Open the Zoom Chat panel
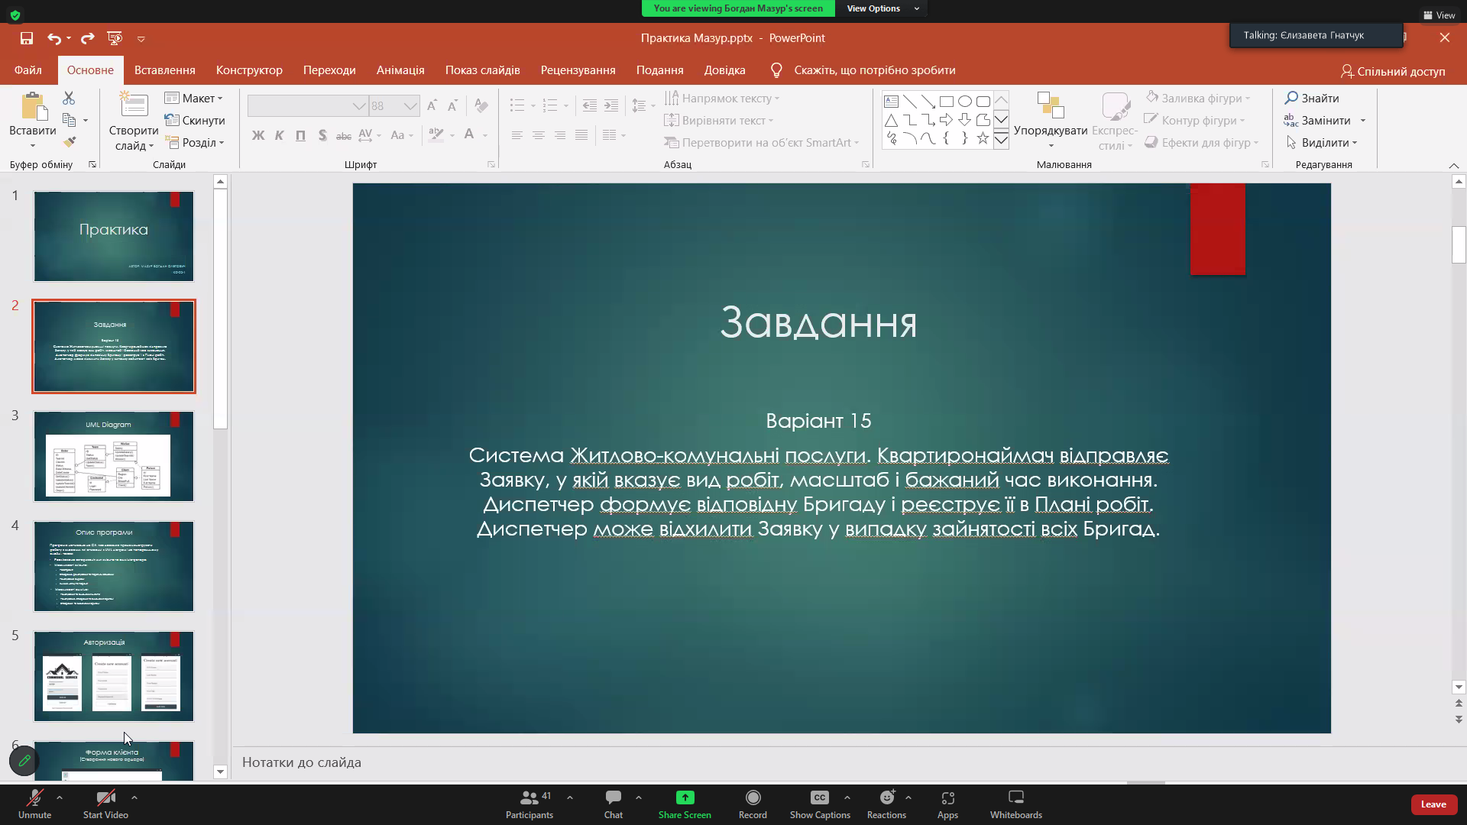 tap(613, 804)
